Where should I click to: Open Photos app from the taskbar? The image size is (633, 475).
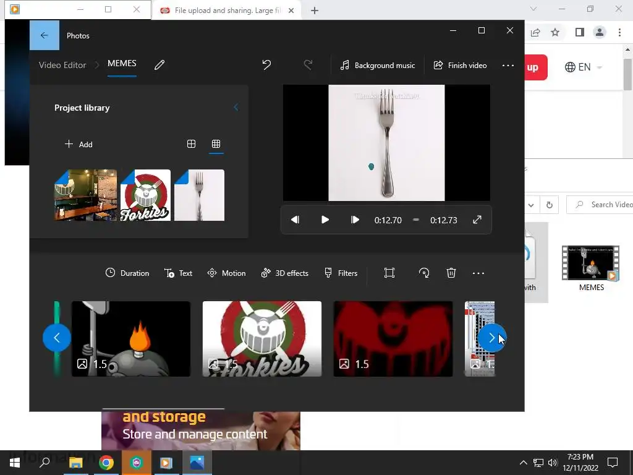click(197, 463)
